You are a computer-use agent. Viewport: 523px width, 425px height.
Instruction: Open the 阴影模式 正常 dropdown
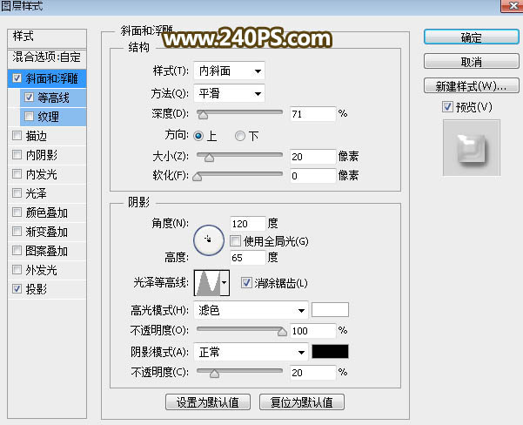click(x=251, y=352)
